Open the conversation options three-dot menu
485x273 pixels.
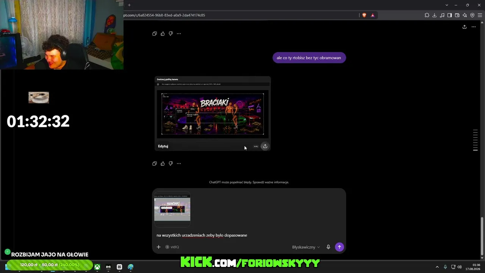pos(474,27)
